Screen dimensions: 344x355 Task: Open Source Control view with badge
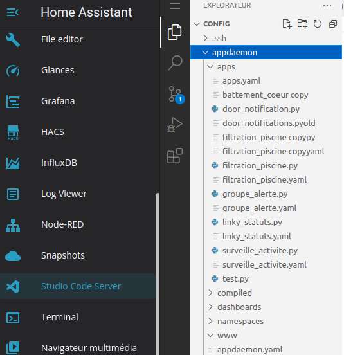click(x=176, y=95)
